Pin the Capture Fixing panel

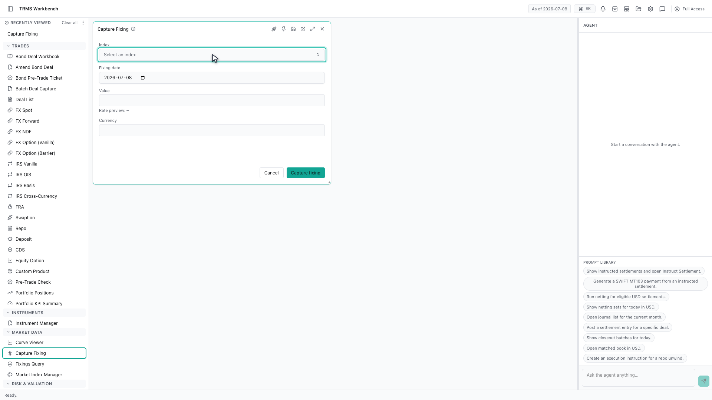284,29
